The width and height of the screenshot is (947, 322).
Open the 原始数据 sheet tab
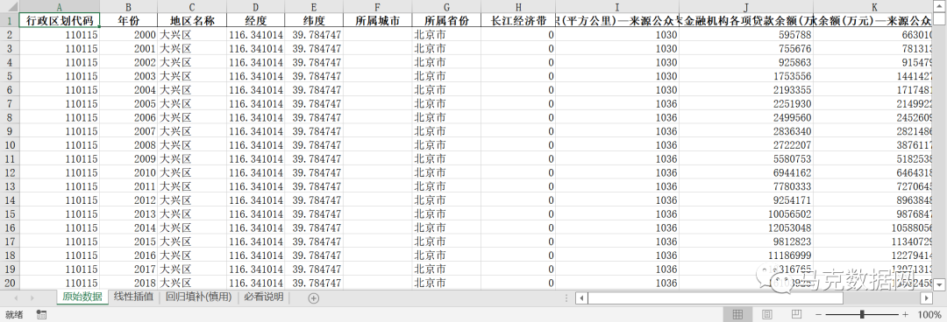tap(82, 297)
